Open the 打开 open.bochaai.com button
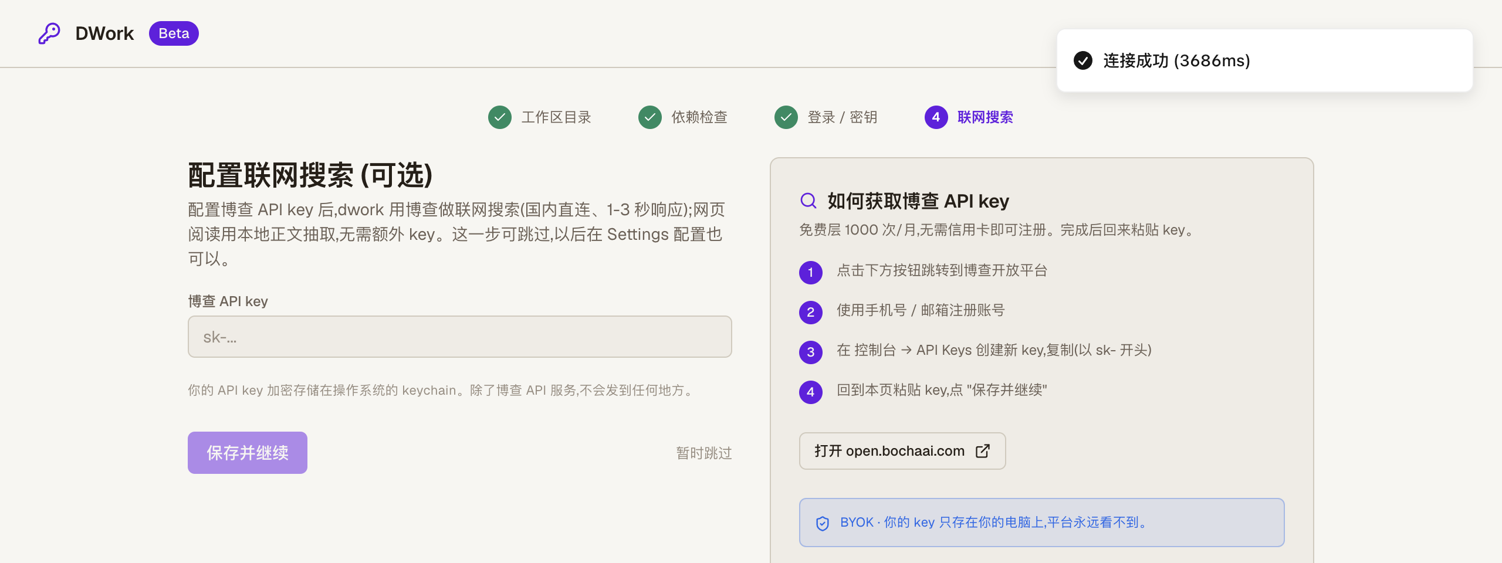 (902, 451)
